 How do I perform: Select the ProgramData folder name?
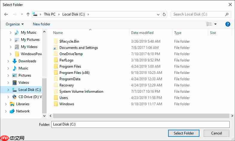pos(70,79)
